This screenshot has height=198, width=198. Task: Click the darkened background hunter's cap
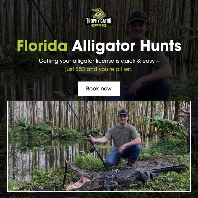tap(138, 17)
